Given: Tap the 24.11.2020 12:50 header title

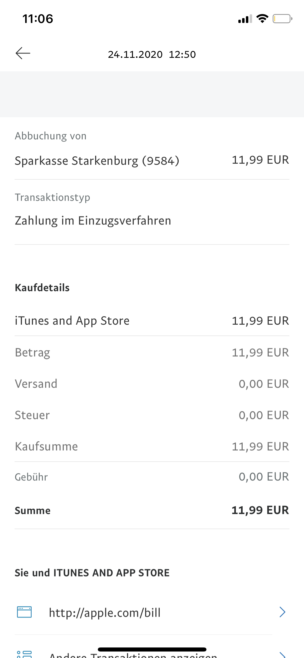Looking at the screenshot, I should pyautogui.click(x=152, y=55).
